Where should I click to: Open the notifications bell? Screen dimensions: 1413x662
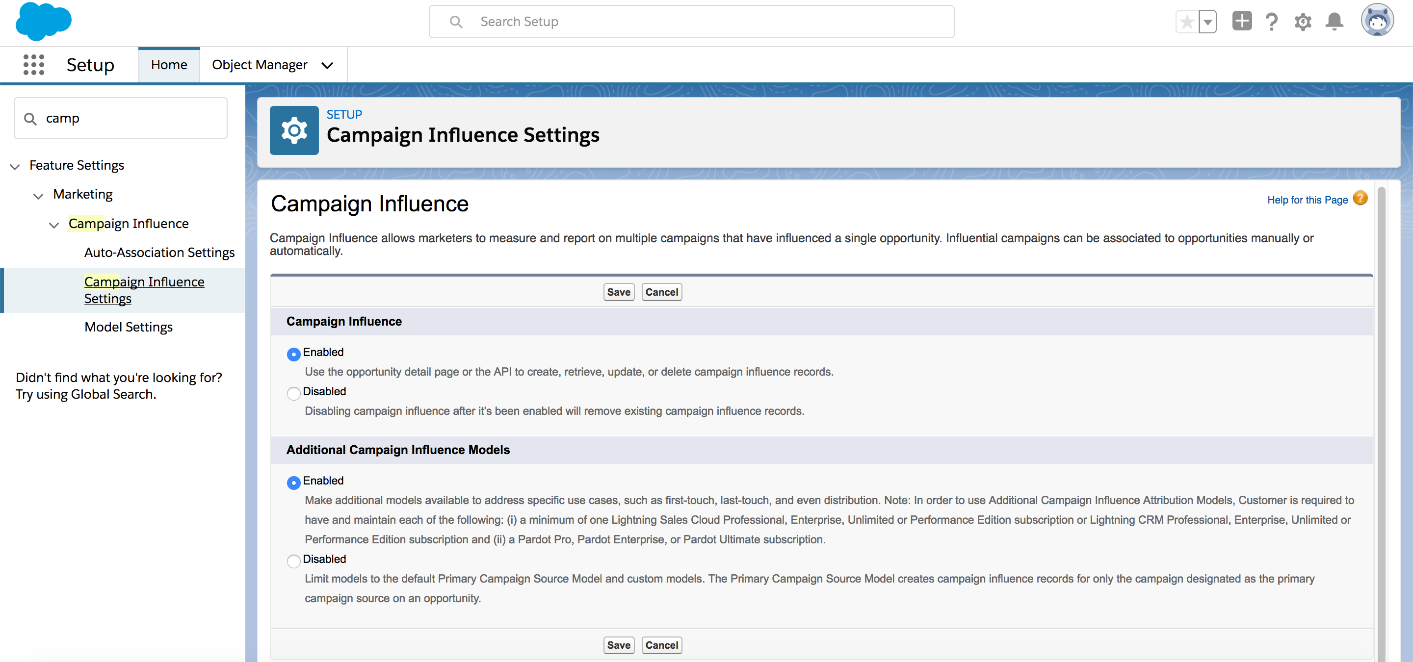click(1334, 22)
